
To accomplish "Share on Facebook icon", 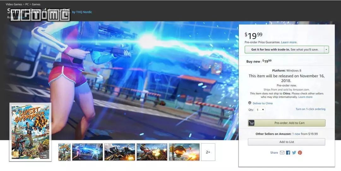I will (288, 152).
